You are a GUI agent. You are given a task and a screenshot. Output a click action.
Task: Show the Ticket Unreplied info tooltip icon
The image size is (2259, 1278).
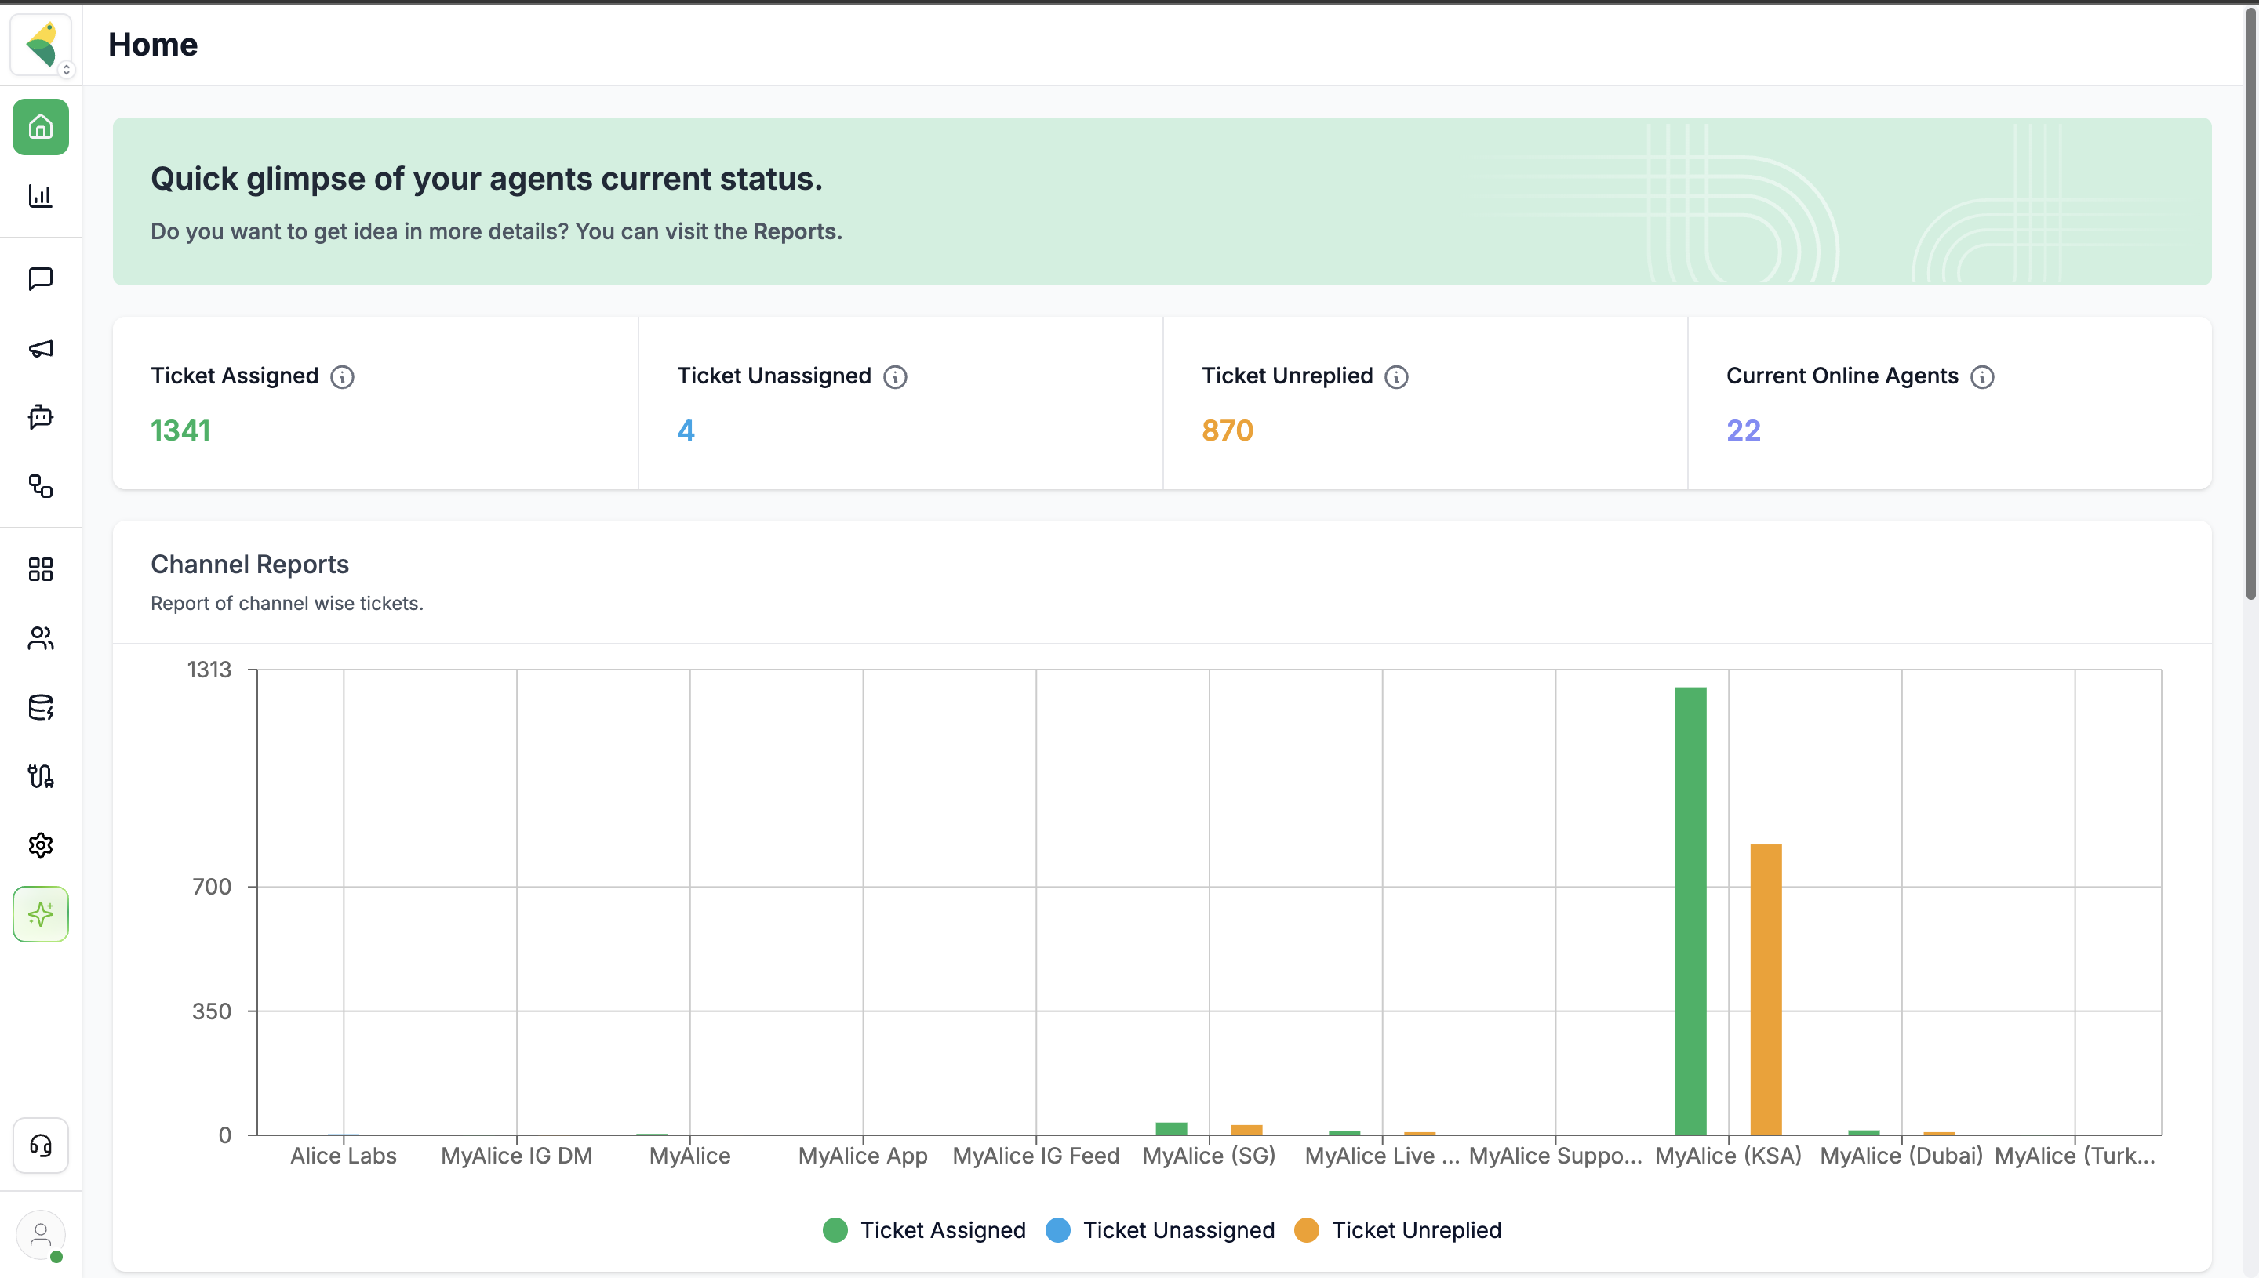tap(1396, 377)
